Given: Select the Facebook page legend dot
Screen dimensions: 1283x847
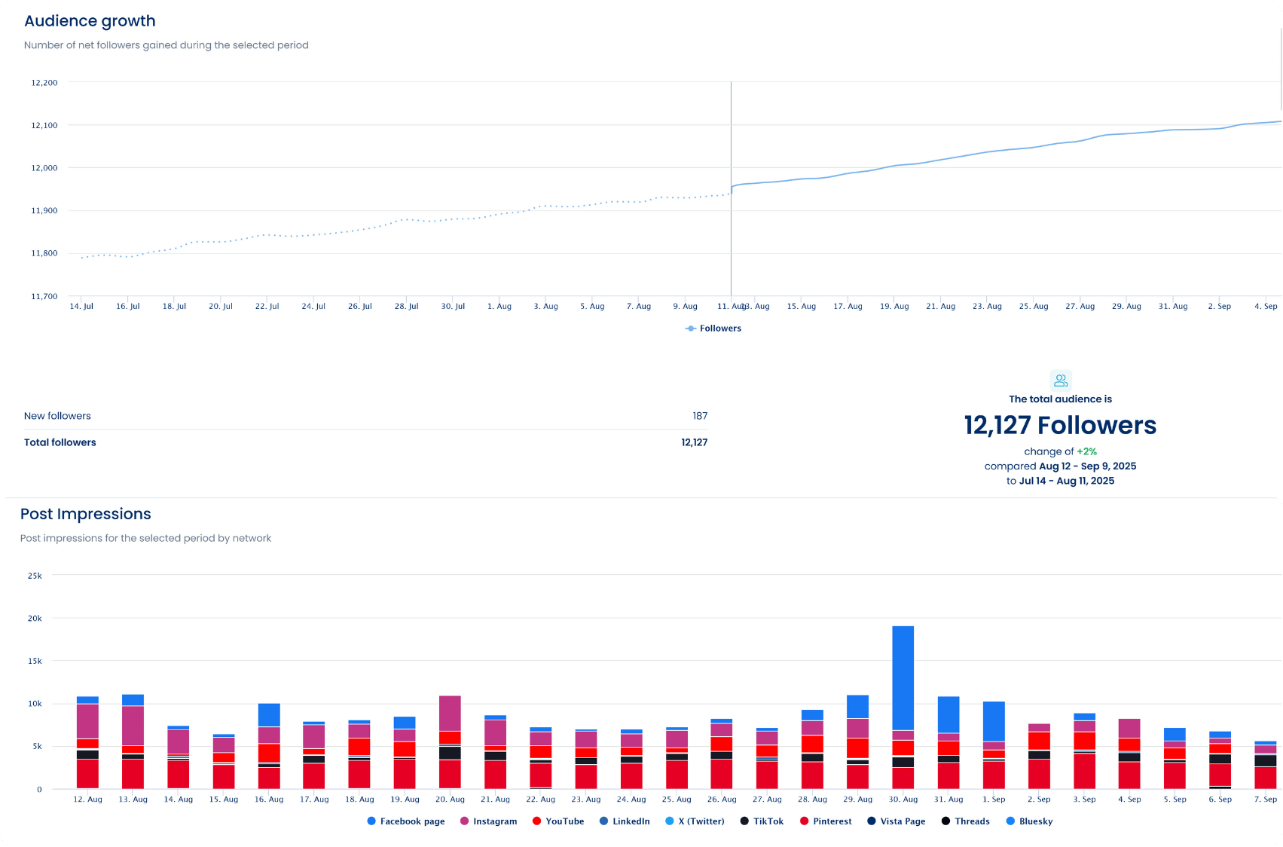Looking at the screenshot, I should (x=371, y=821).
